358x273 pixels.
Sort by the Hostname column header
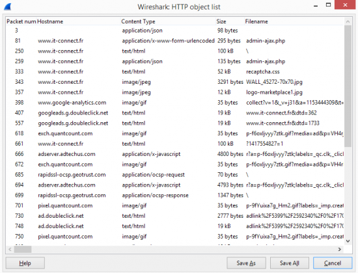click(x=78, y=21)
